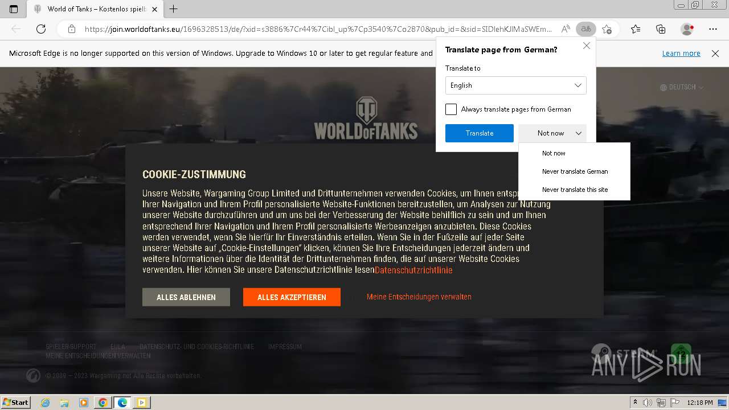Screen dimensions: 729x410
Task: Launch Internet Explorer from taskbar
Action: [45, 403]
